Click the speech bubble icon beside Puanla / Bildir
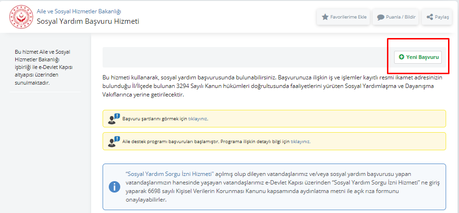The image size is (459, 213). click(381, 17)
